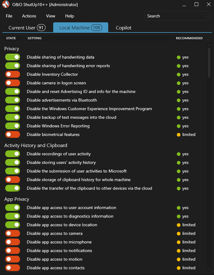Click 'limited' label for app access to notifications
Viewport: 214px width, 275px height.
point(189,251)
